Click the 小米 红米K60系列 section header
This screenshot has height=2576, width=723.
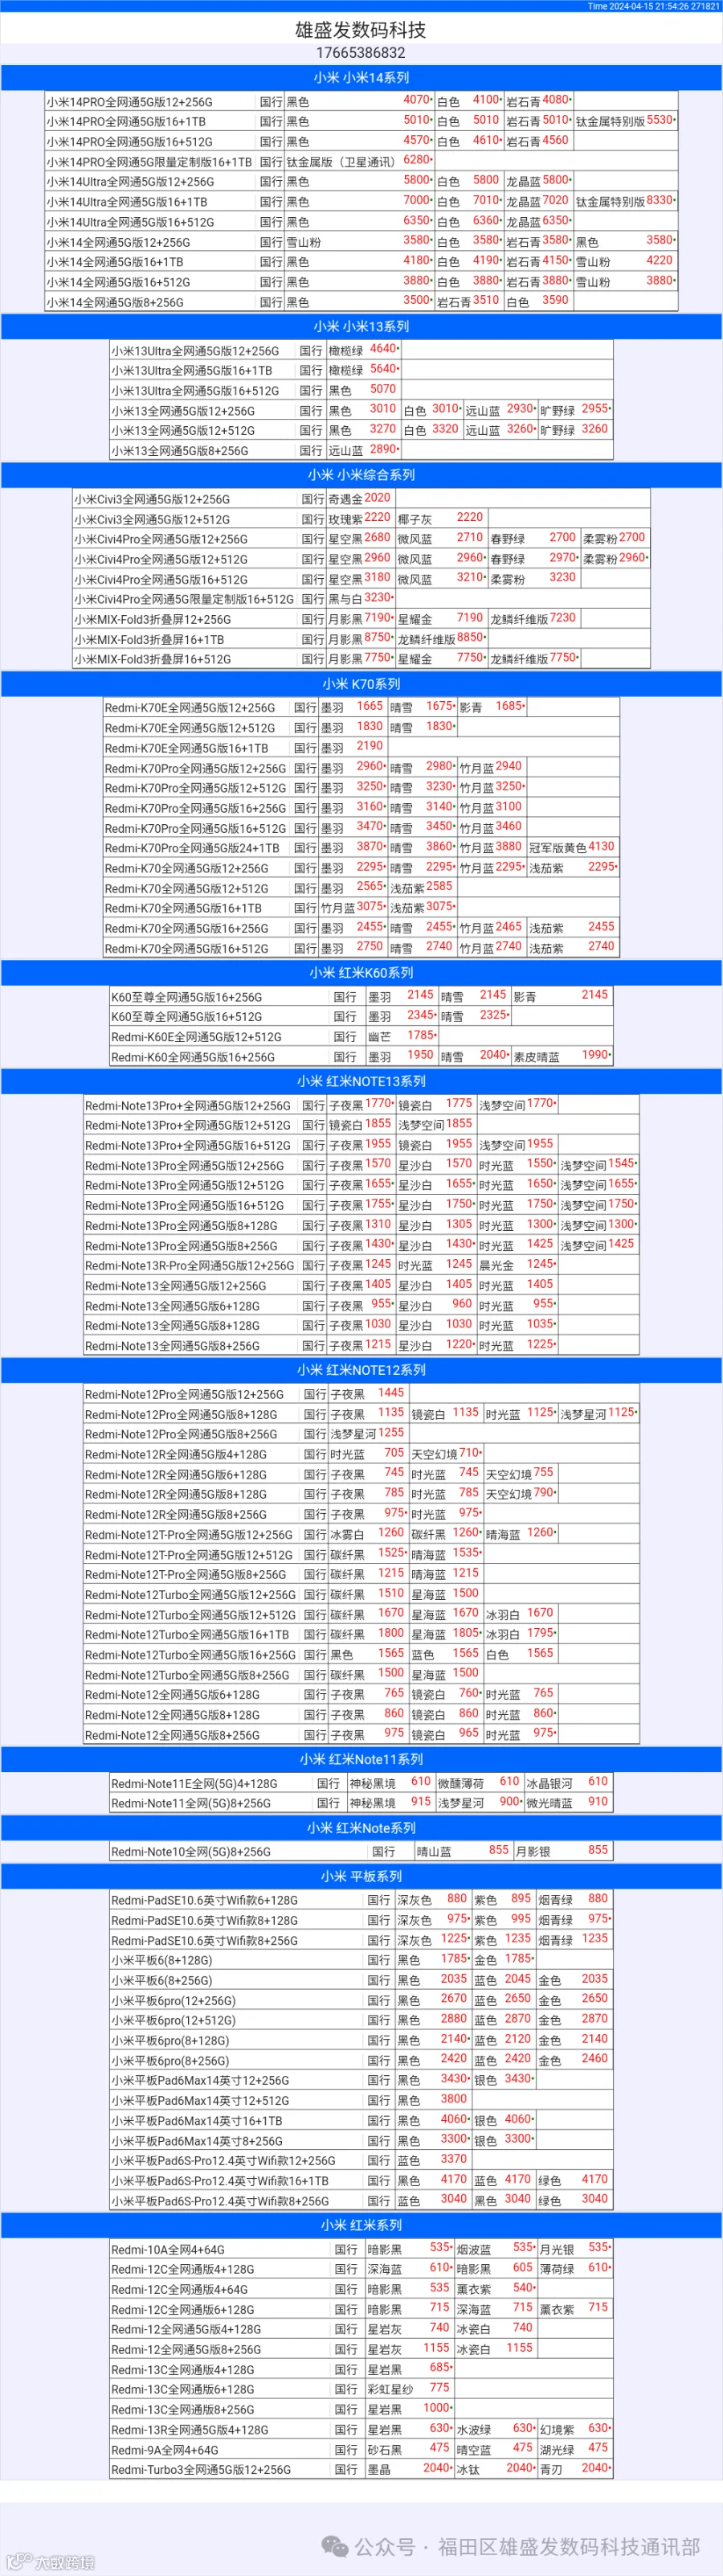click(x=361, y=973)
